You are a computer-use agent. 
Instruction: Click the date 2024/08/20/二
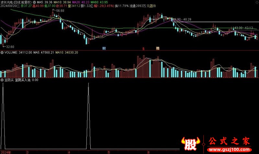[10, 6]
